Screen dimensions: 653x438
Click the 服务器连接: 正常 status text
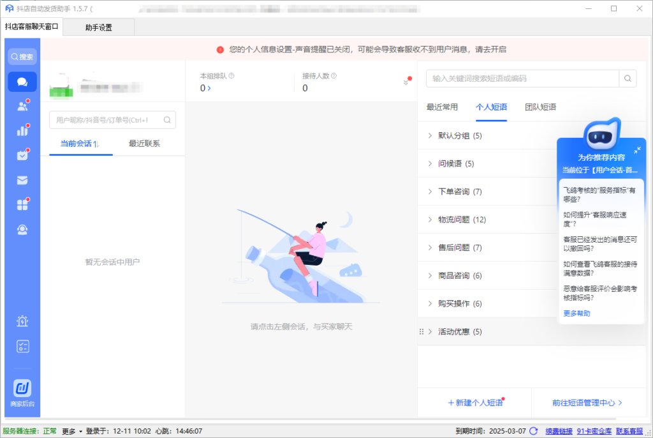click(29, 432)
